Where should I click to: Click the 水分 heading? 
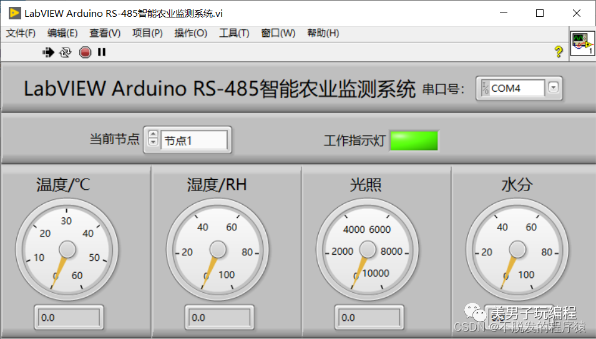tap(517, 185)
